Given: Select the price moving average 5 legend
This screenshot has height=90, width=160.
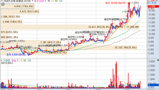Looking at the screenshot, I should 45,1.
